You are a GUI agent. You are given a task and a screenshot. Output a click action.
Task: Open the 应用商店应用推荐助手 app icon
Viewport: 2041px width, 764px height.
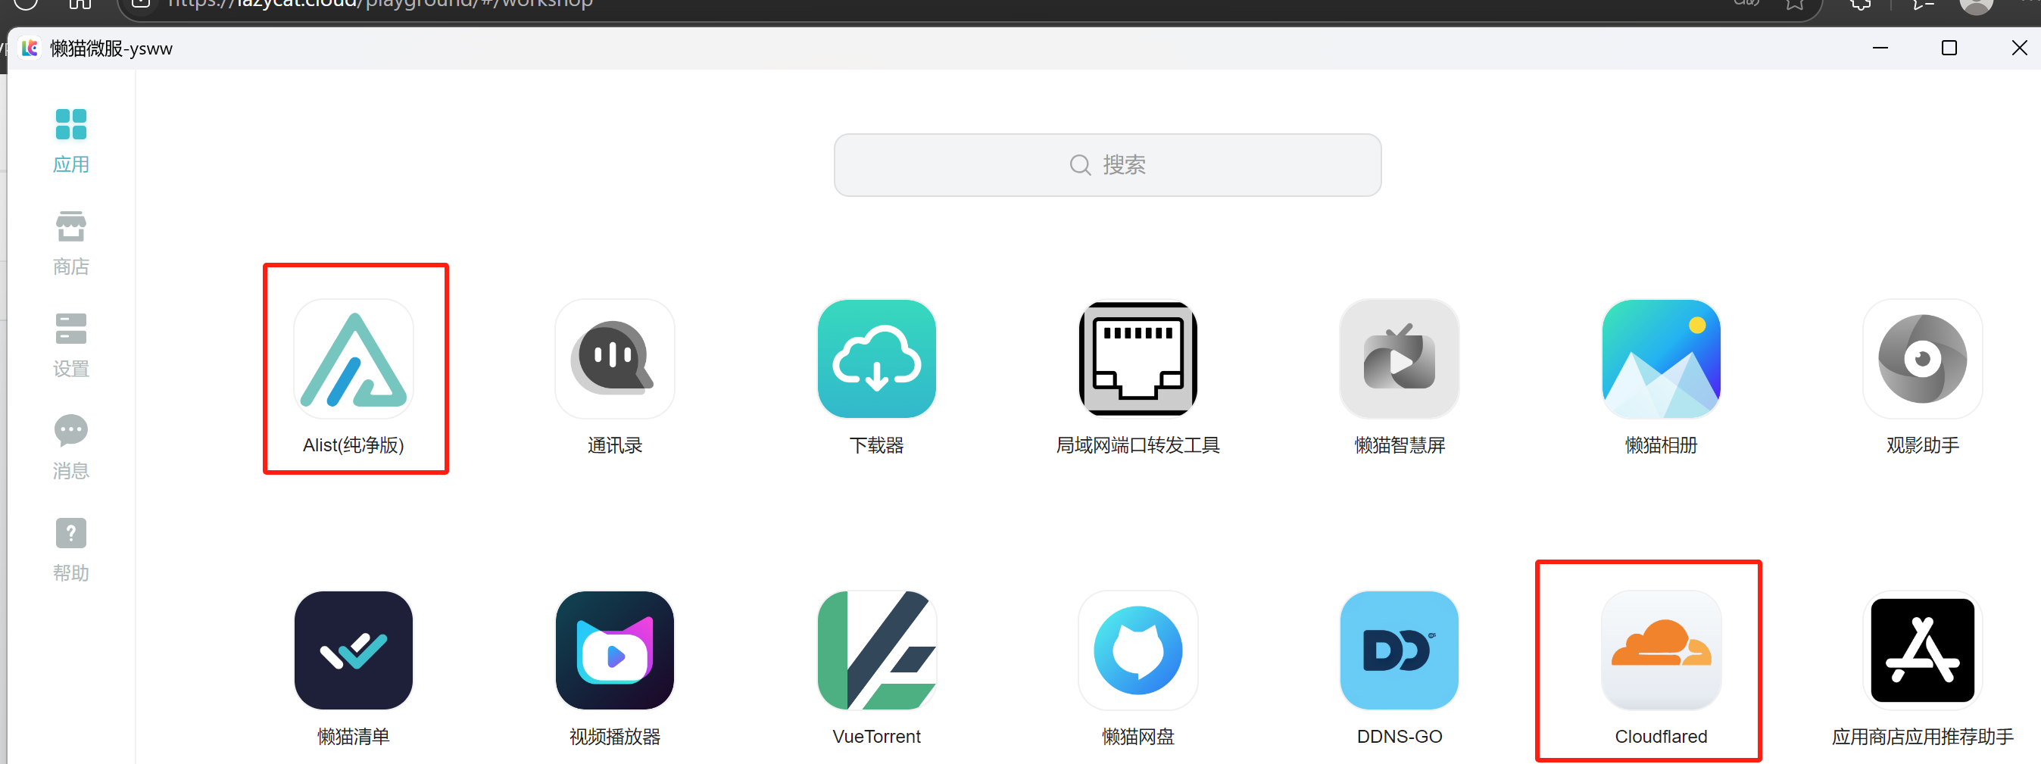1922,650
